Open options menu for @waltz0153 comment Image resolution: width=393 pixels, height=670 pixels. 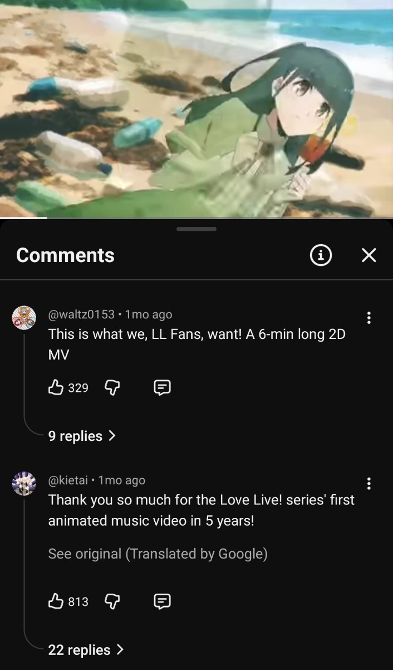[369, 318]
